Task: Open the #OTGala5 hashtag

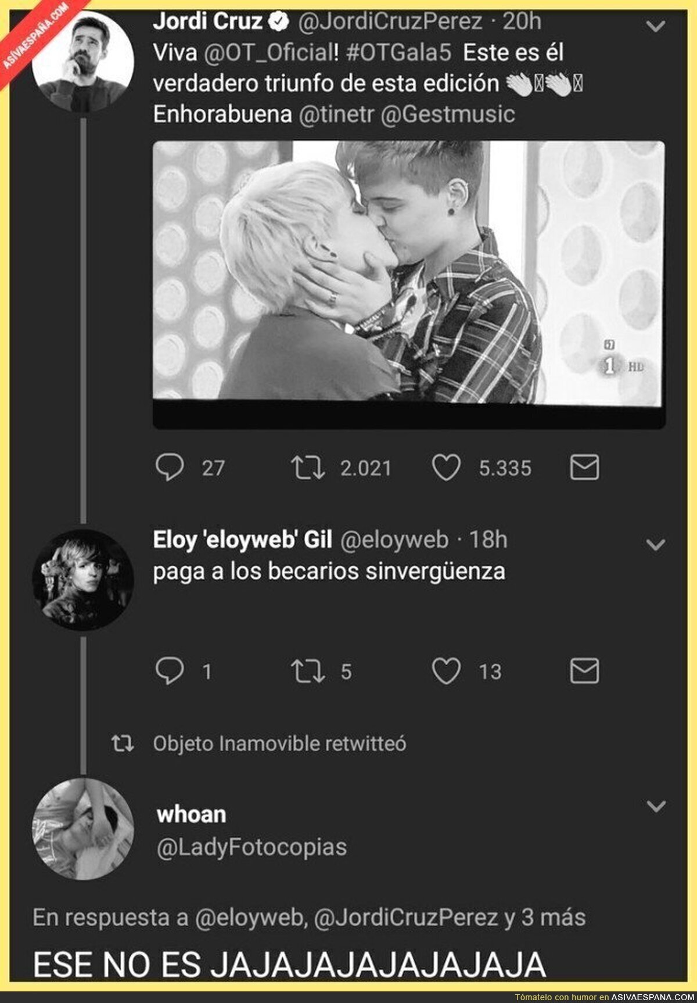Action: [x=398, y=53]
